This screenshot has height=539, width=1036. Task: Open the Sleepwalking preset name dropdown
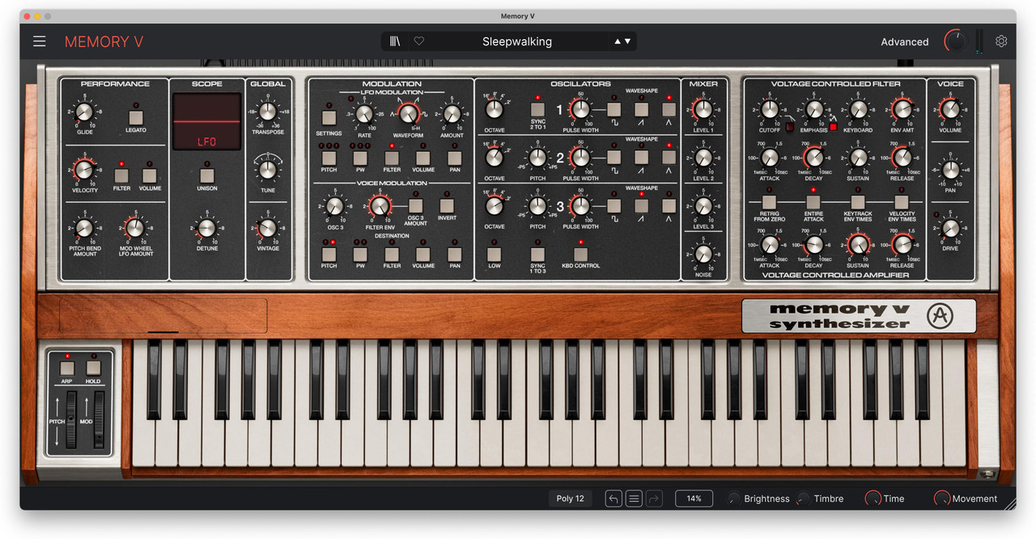click(517, 41)
